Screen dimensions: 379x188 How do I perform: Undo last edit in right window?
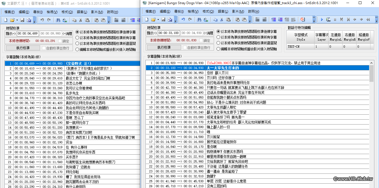(183, 19)
